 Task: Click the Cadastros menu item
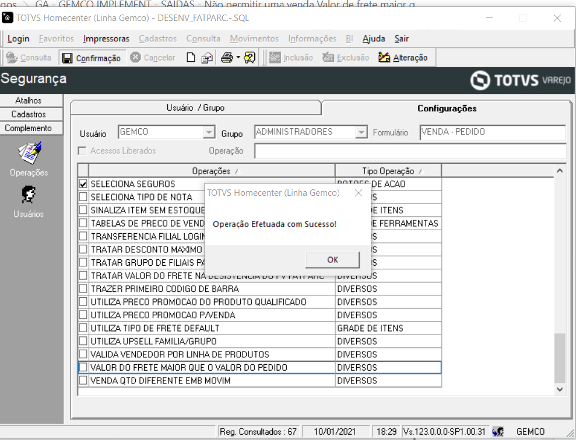tap(157, 38)
